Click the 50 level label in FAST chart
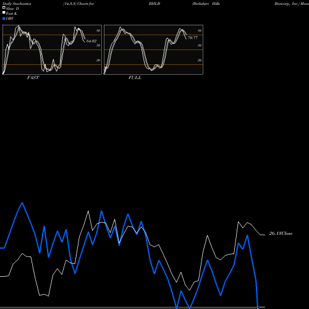Screen dimensions: 309x309 (98, 45)
